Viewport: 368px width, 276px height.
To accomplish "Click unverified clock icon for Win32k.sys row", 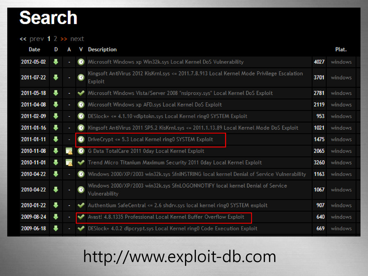I will (81, 62).
